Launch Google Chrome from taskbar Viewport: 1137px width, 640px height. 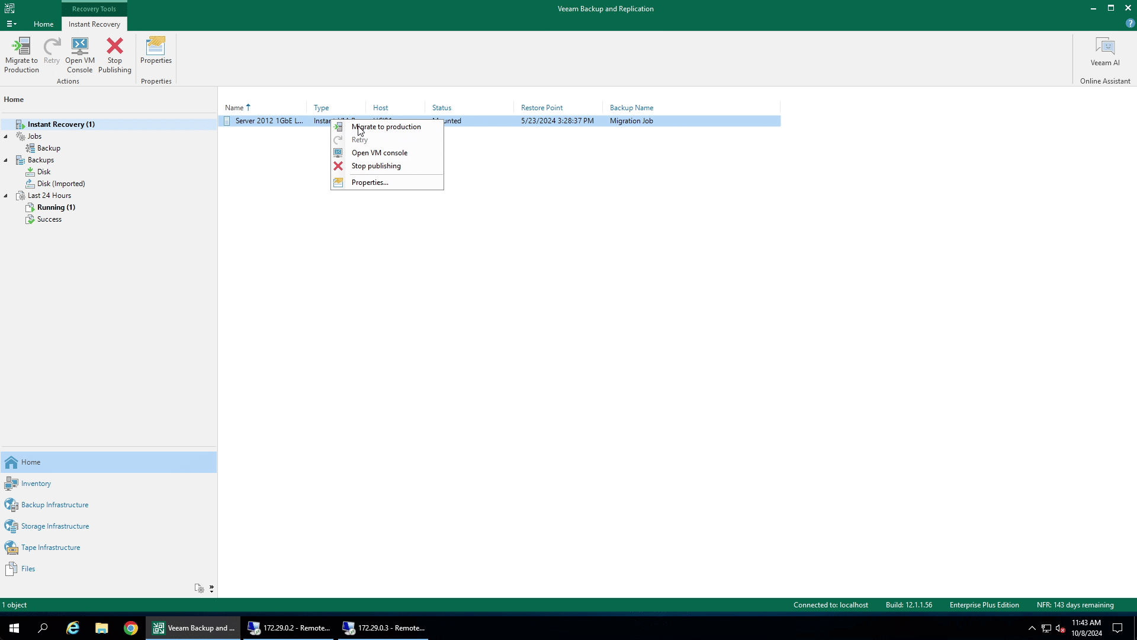[130, 628]
